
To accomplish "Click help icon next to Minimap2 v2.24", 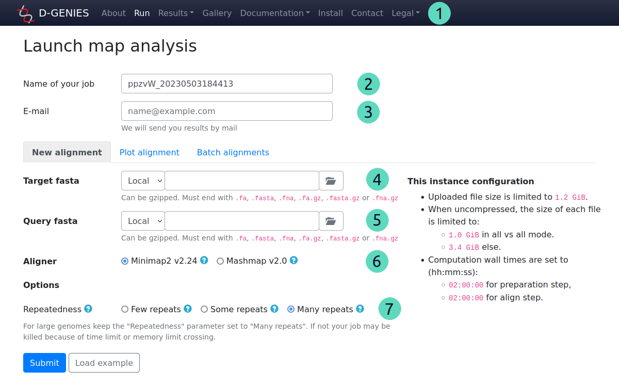I will tap(204, 261).
